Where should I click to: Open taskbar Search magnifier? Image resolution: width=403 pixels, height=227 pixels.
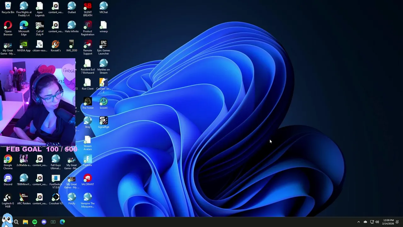[x=16, y=222]
